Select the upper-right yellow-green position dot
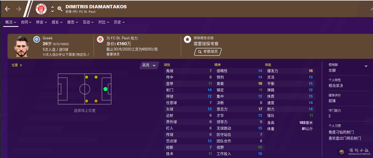Screen dimensions: 373x158 pos(96,77)
